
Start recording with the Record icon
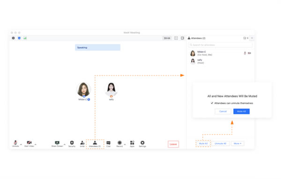point(119,144)
